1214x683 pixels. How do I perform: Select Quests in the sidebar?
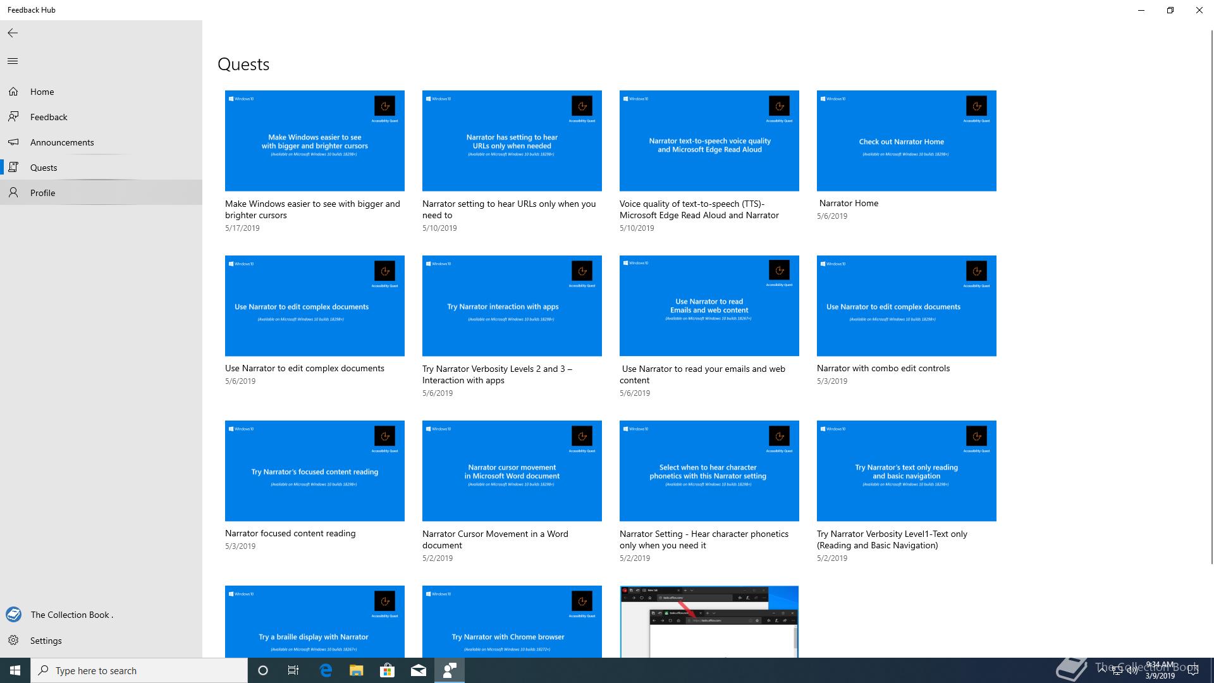[x=101, y=168]
